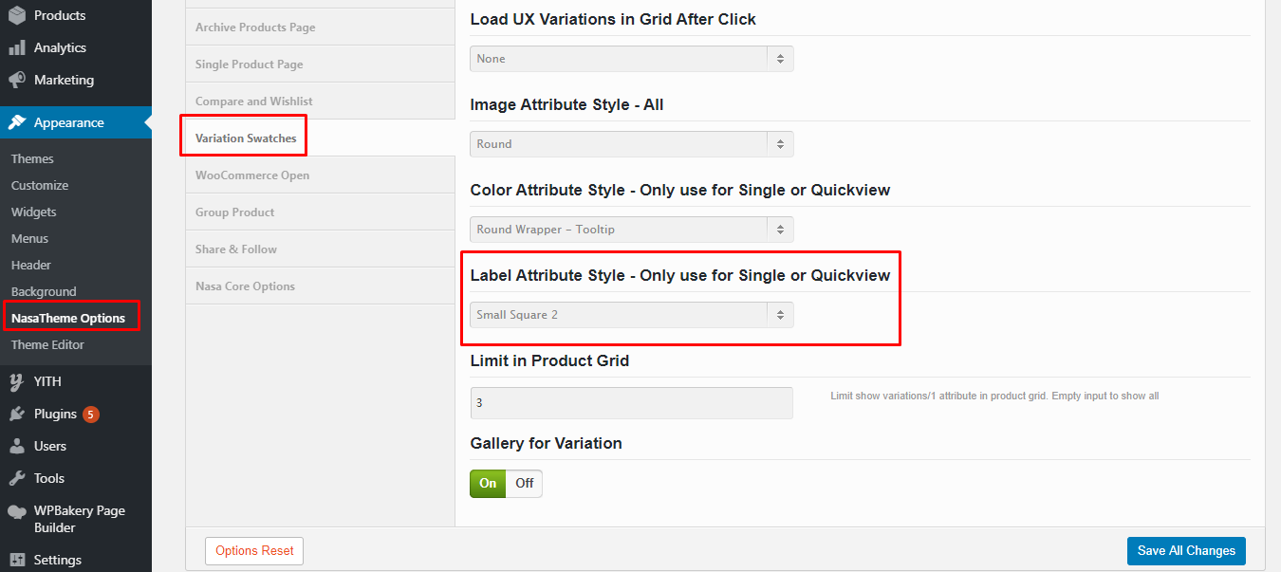
Task: Click the Plugins plug icon
Action: pyautogui.click(x=17, y=414)
